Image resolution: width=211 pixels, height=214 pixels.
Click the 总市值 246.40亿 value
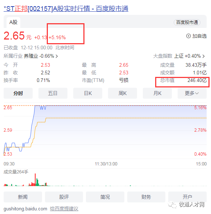197,80
